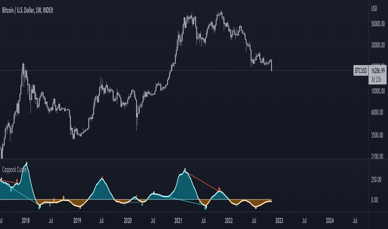Click the 2021 label on time axis
Screen dimensions: 388x229
point(178,221)
